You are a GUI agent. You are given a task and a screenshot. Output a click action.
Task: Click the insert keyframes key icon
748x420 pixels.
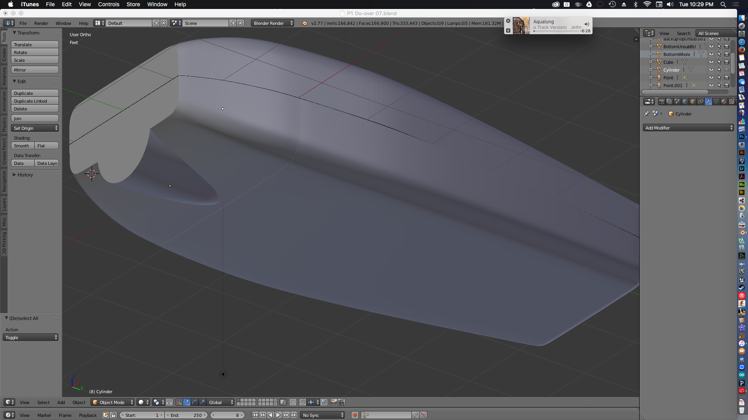click(x=415, y=415)
